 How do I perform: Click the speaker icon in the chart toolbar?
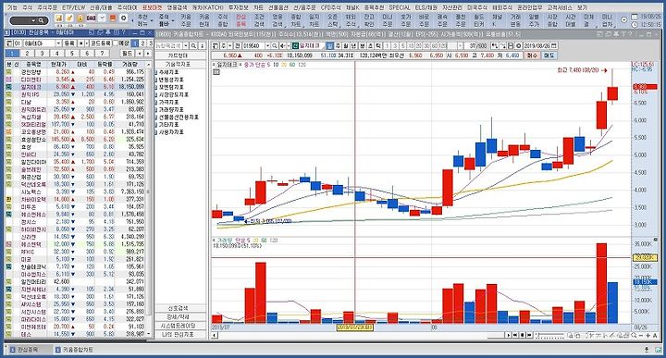tap(282, 45)
